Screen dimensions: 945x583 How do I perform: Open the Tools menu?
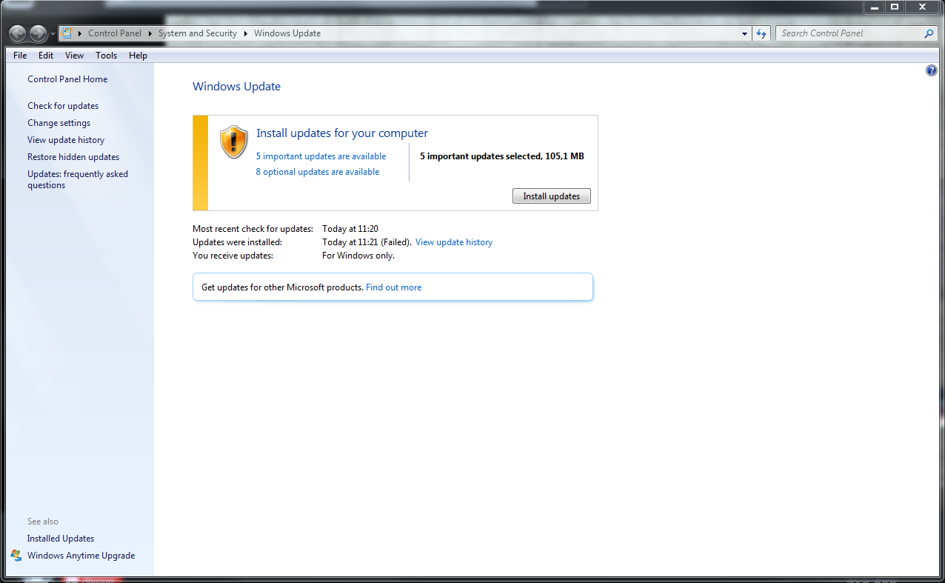tap(106, 56)
